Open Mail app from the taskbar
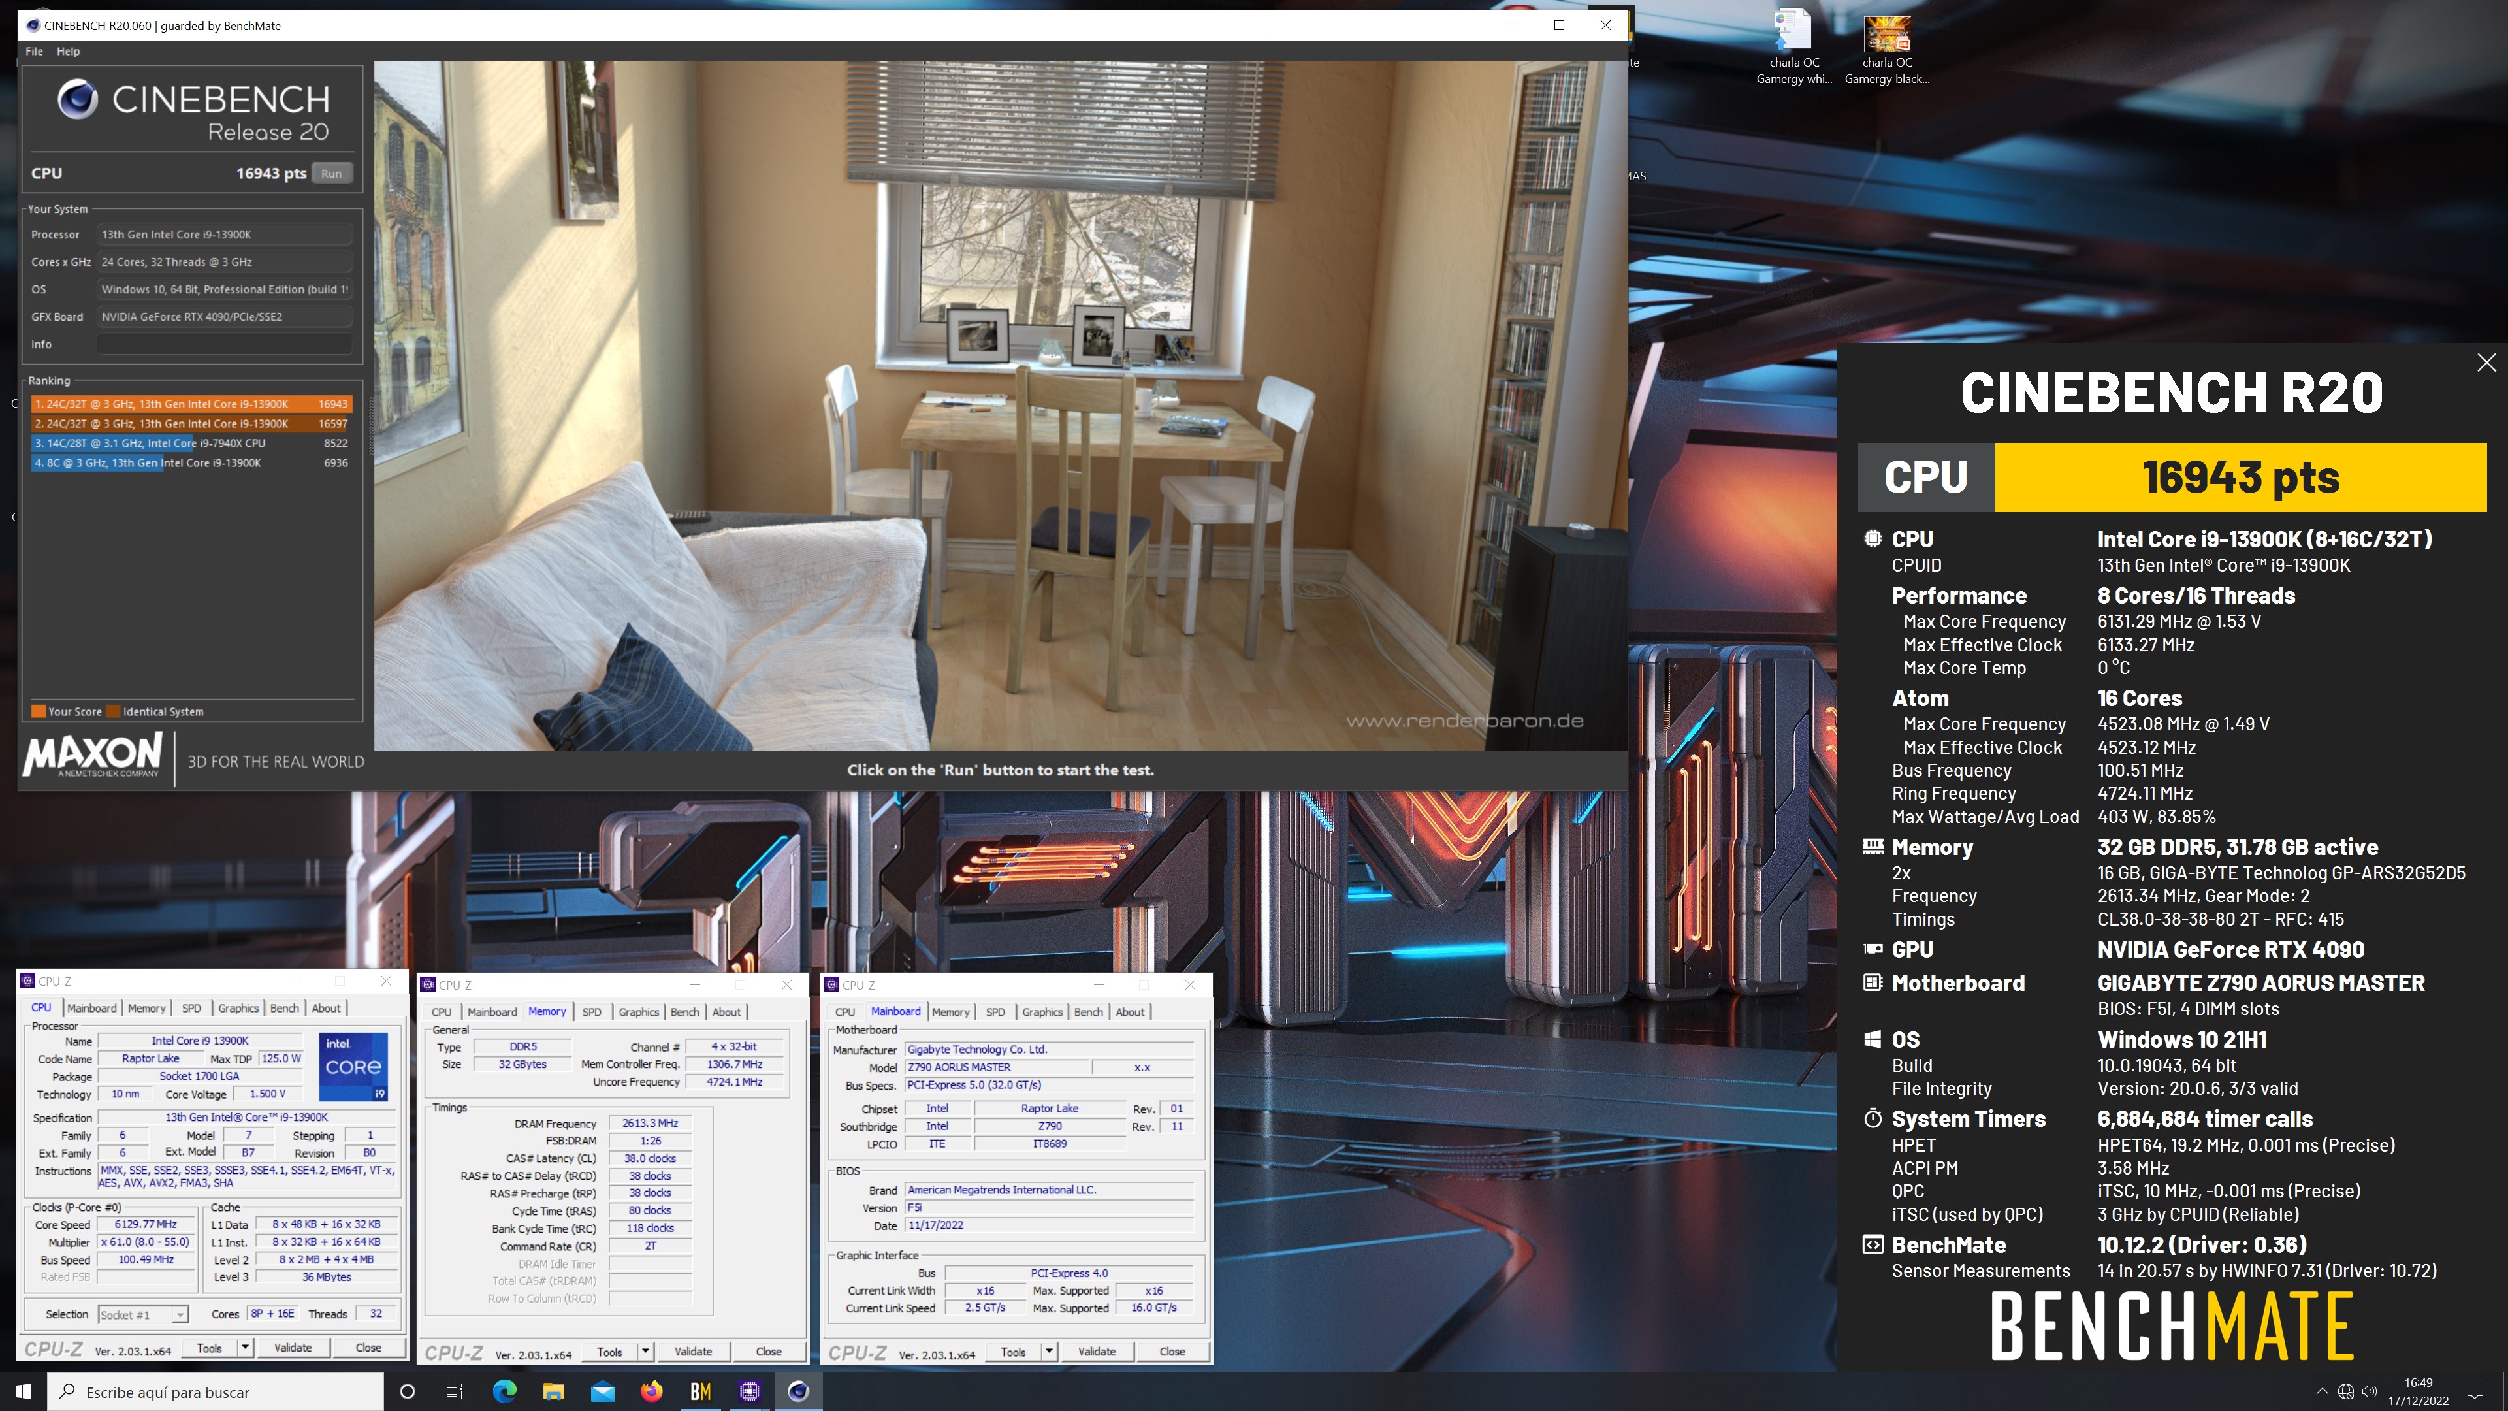Viewport: 2508px width, 1411px height. (x=603, y=1391)
